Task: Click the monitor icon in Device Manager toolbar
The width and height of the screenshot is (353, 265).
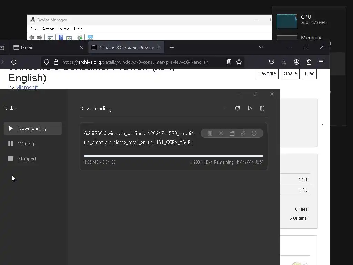Action: [x=90, y=37]
